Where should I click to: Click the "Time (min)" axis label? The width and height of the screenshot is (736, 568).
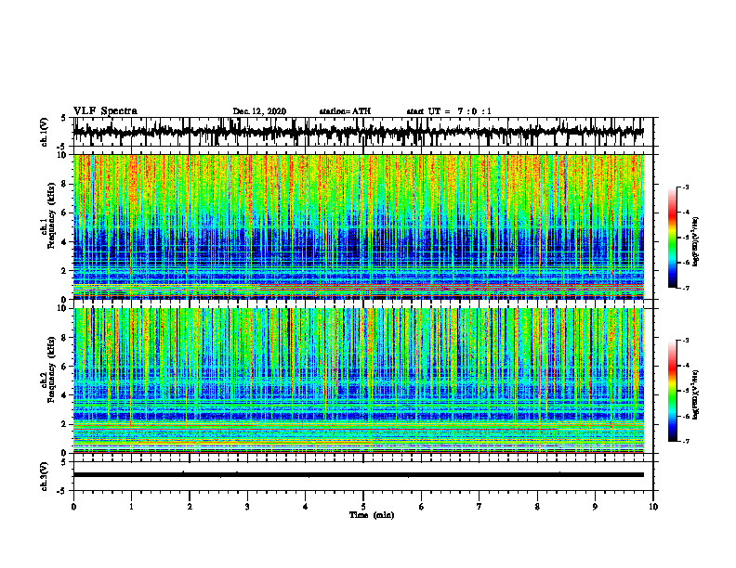click(372, 515)
